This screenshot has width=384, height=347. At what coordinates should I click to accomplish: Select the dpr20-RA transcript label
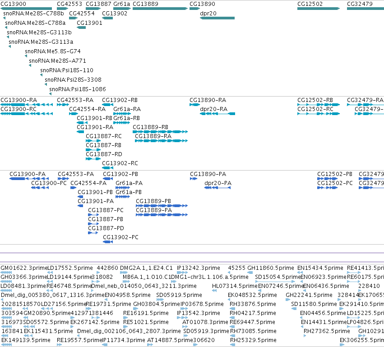(214, 109)
